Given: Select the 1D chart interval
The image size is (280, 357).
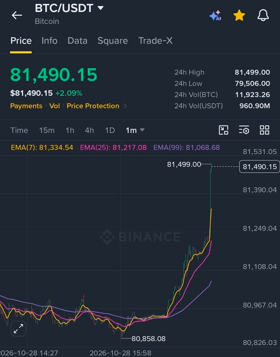Looking at the screenshot, I should click(110, 130).
